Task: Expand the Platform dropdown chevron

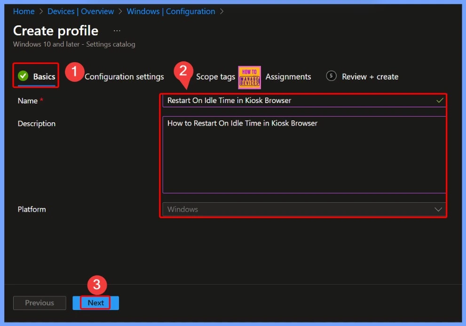Action: pos(438,209)
